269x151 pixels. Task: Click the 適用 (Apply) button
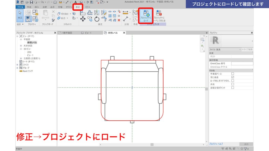(x=247, y=143)
